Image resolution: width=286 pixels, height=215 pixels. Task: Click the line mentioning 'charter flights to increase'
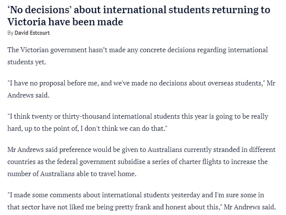138,162
